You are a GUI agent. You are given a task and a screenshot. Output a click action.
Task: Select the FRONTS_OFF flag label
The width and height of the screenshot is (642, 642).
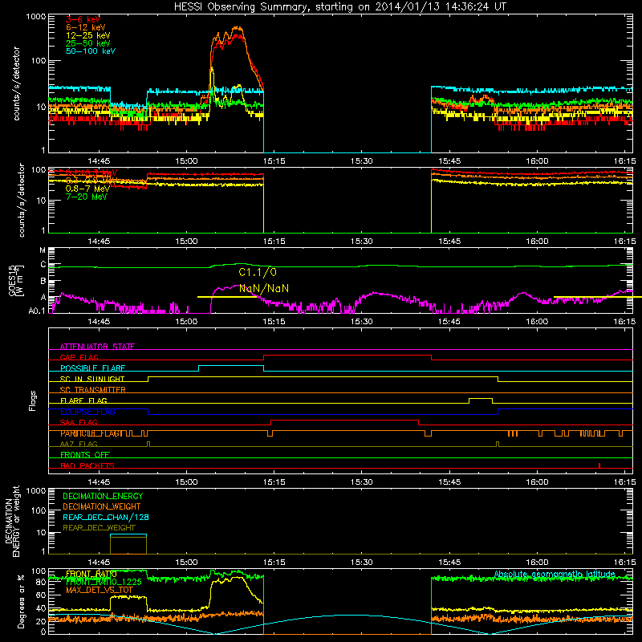[85, 455]
